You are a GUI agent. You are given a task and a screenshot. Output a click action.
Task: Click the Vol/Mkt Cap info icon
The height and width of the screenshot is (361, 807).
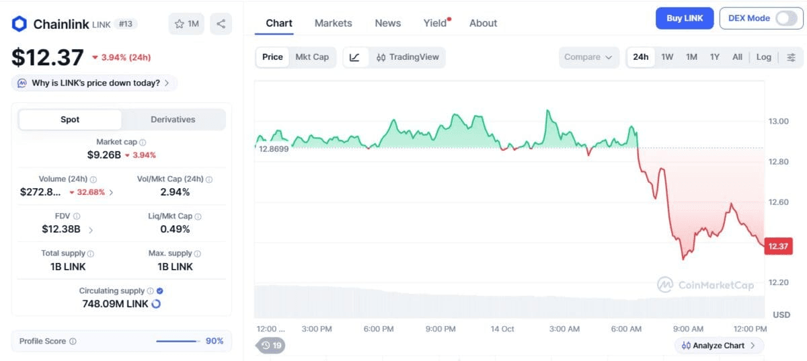tap(209, 179)
